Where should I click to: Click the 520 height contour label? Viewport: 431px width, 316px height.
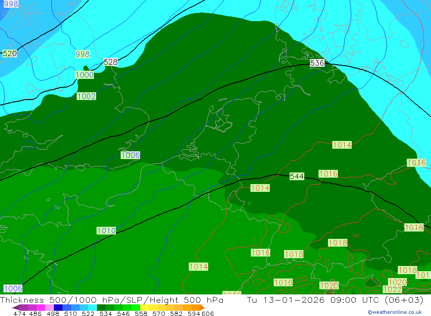pos(9,53)
